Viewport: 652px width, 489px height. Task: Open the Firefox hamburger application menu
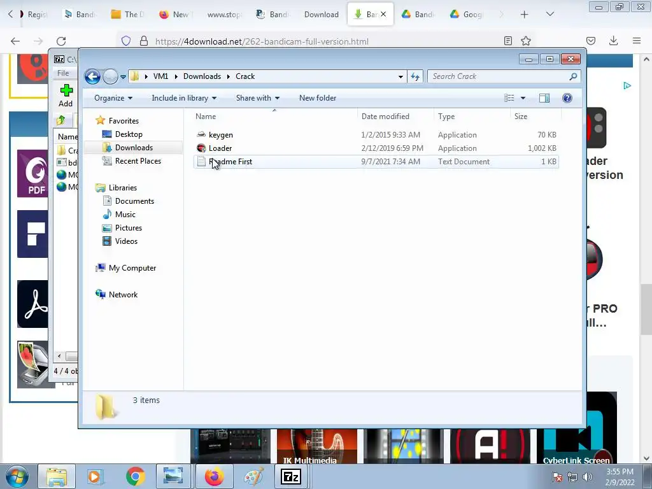pyautogui.click(x=637, y=41)
